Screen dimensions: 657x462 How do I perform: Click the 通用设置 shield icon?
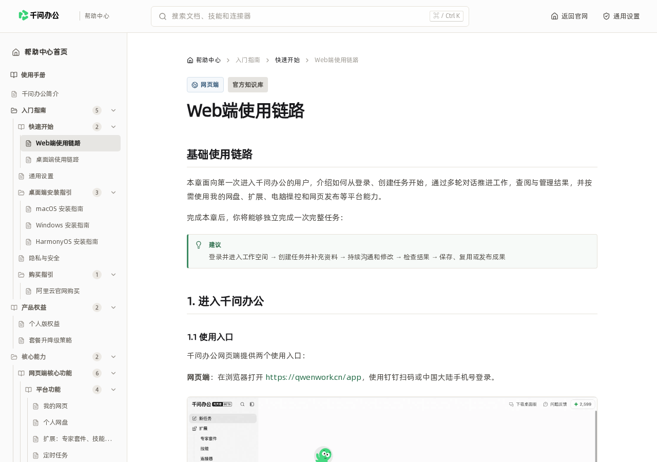(606, 16)
